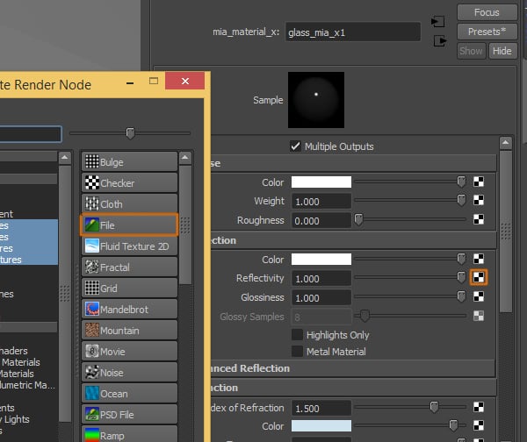This screenshot has width=527, height=442.
Task: Toggle the Multiple Outputs checkbox
Action: click(295, 146)
